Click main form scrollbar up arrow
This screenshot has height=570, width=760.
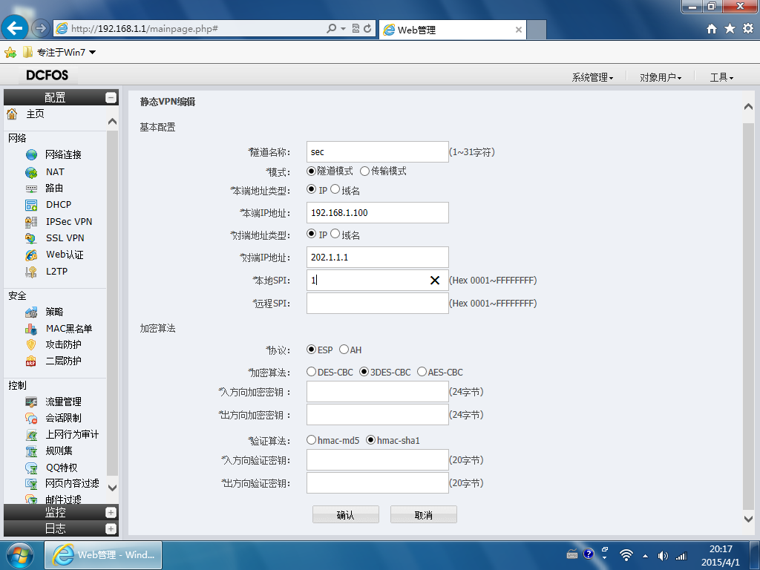tap(748, 107)
